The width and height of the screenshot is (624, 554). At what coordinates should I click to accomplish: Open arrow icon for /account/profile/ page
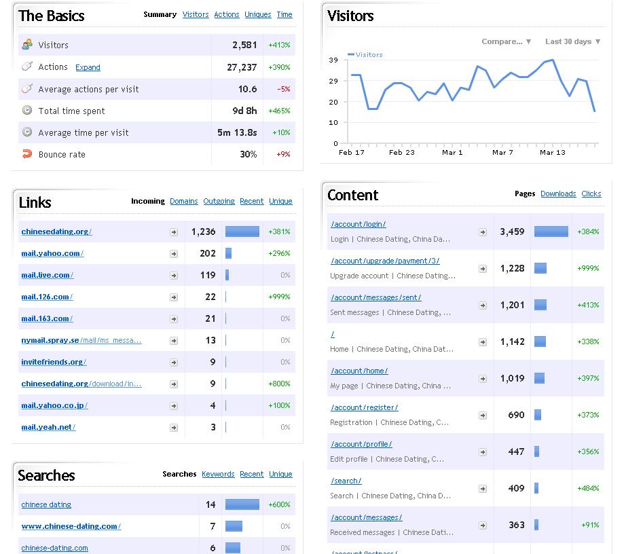pyautogui.click(x=483, y=452)
